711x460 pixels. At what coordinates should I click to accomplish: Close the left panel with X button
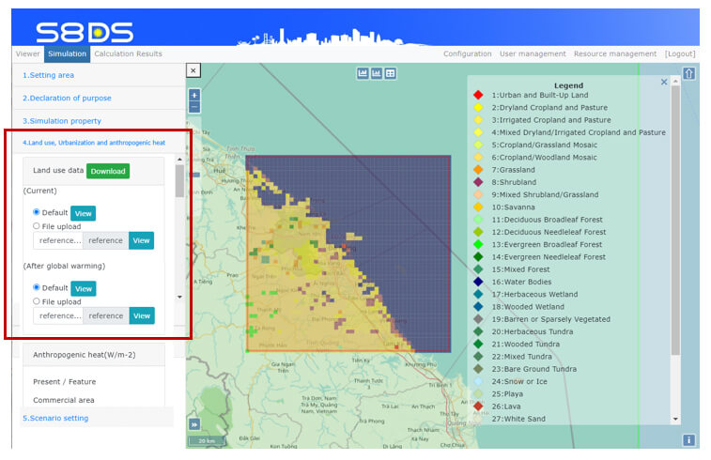(193, 70)
